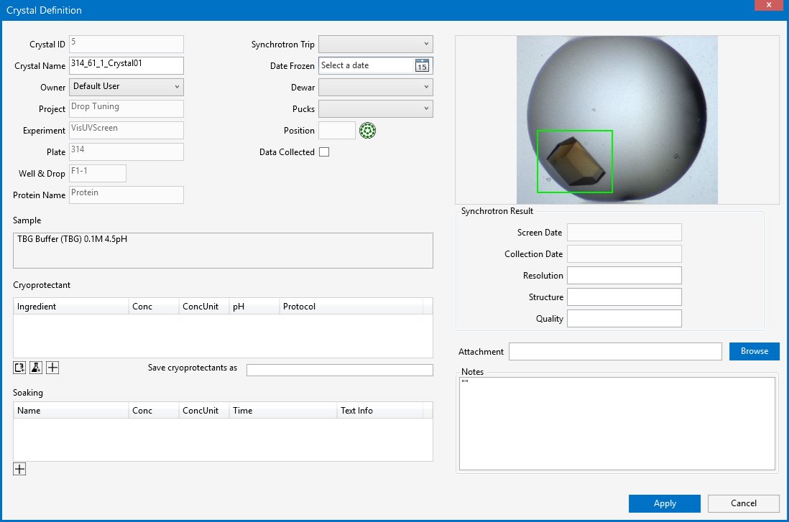Click the Plate field showing 314
Image resolution: width=789 pixels, height=522 pixels.
126,152
